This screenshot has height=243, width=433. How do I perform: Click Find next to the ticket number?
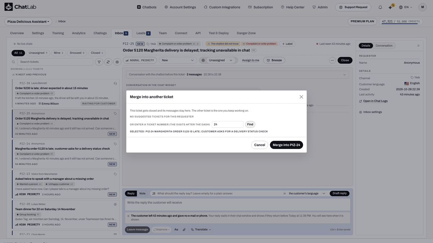click(x=250, y=124)
